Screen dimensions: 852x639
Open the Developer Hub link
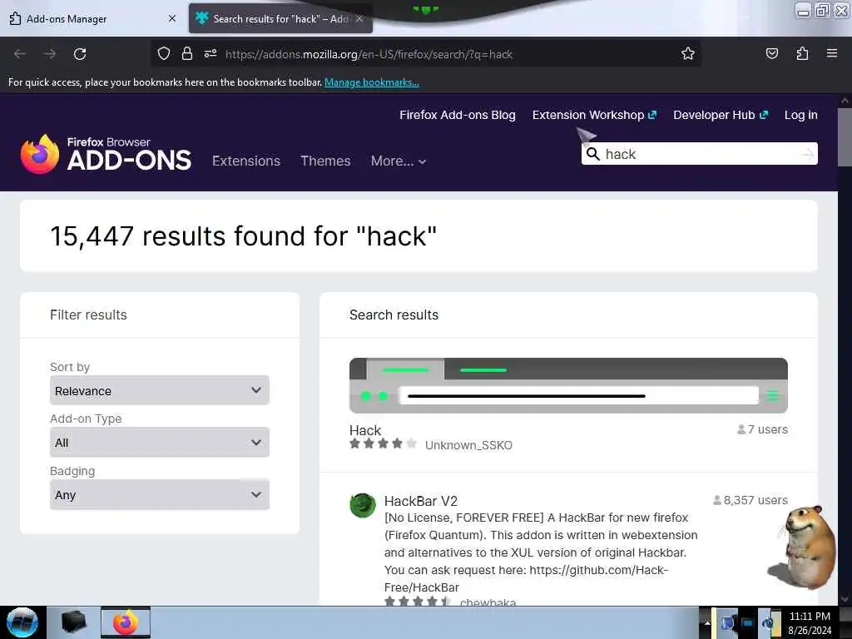pyautogui.click(x=721, y=115)
